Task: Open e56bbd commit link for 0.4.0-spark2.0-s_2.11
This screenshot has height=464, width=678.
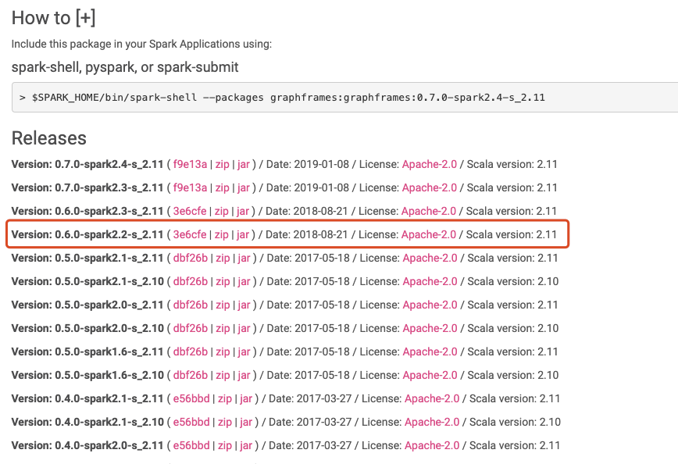Action: 191,445
